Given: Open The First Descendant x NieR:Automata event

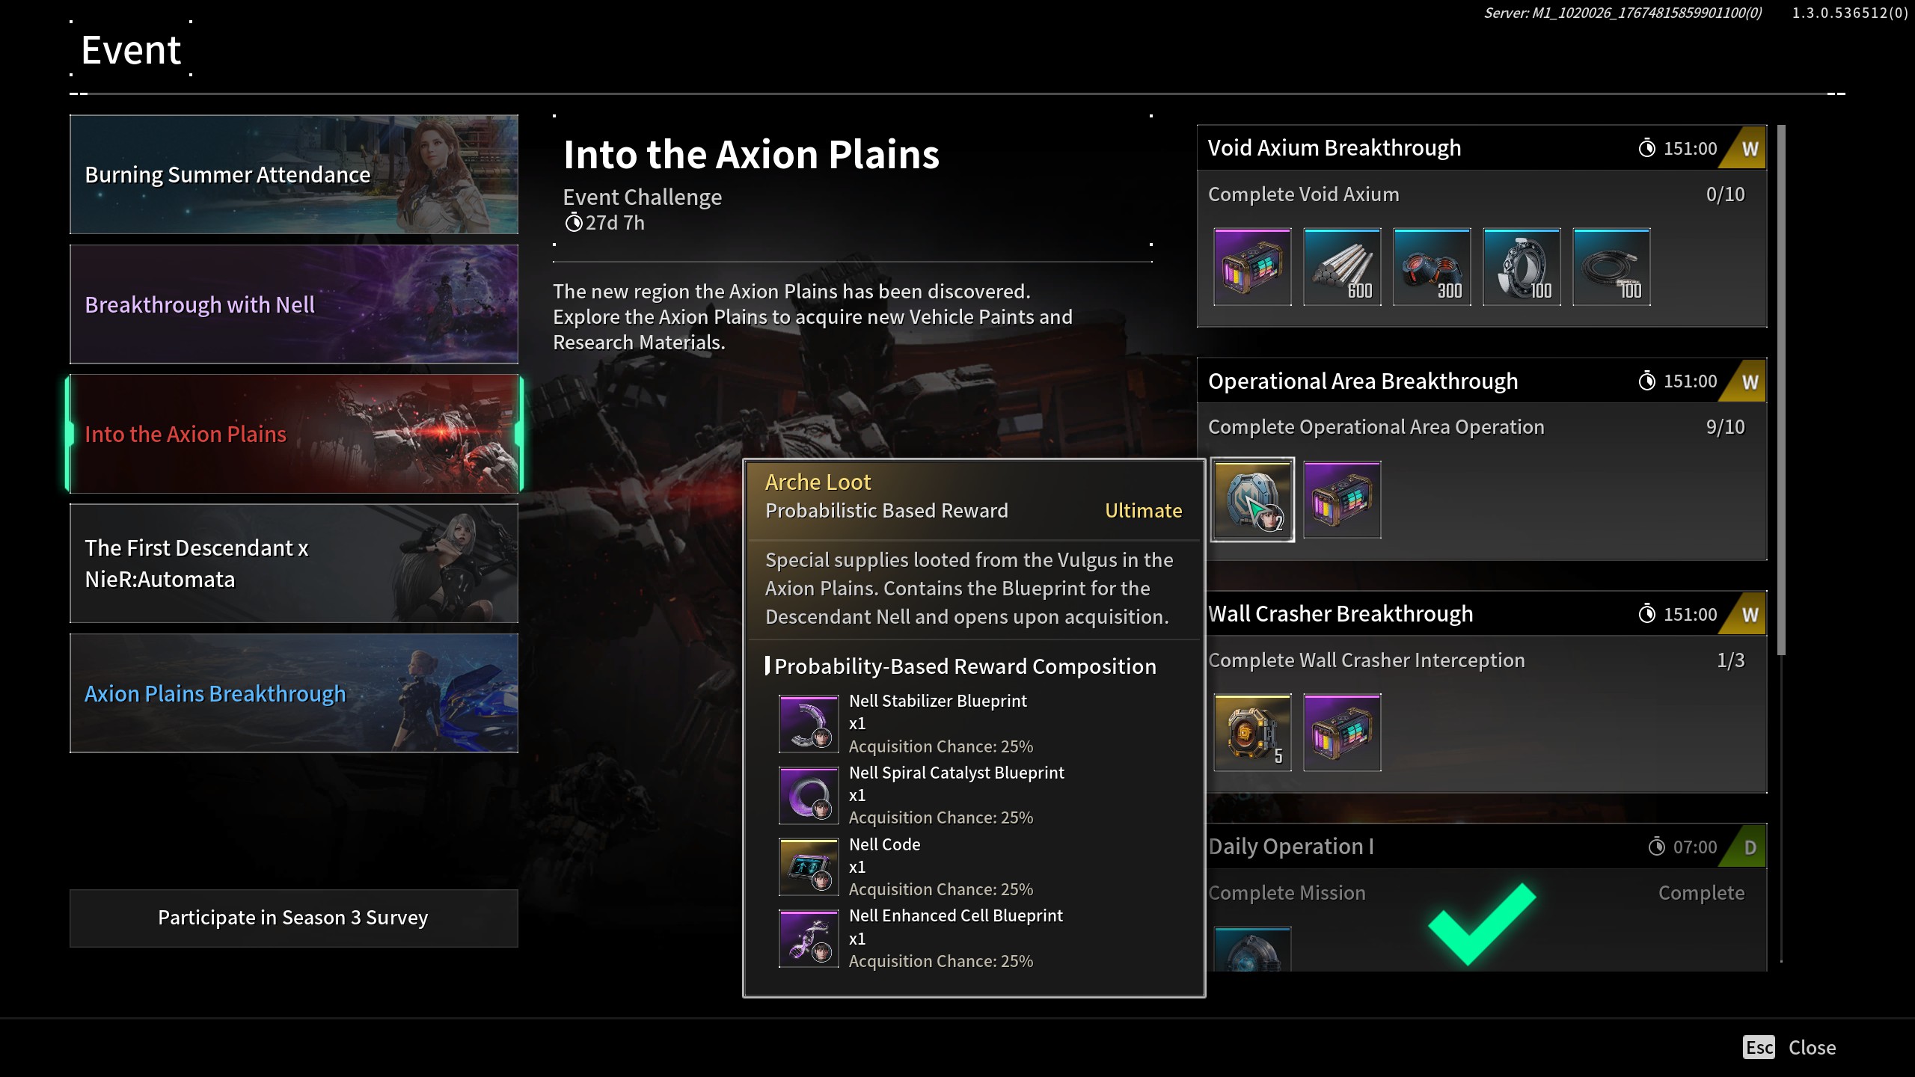Looking at the screenshot, I should (294, 563).
